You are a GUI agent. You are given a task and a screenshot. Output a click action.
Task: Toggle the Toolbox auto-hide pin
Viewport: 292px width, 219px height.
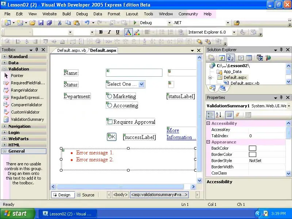click(x=37, y=50)
